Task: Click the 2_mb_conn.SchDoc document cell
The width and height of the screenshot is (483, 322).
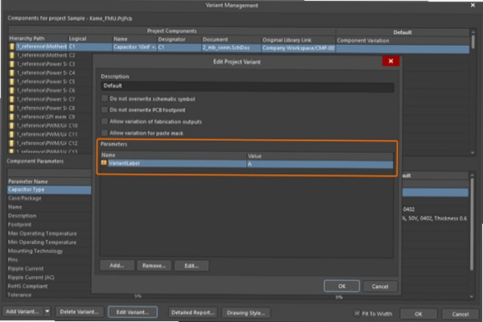Action: pyautogui.click(x=231, y=47)
